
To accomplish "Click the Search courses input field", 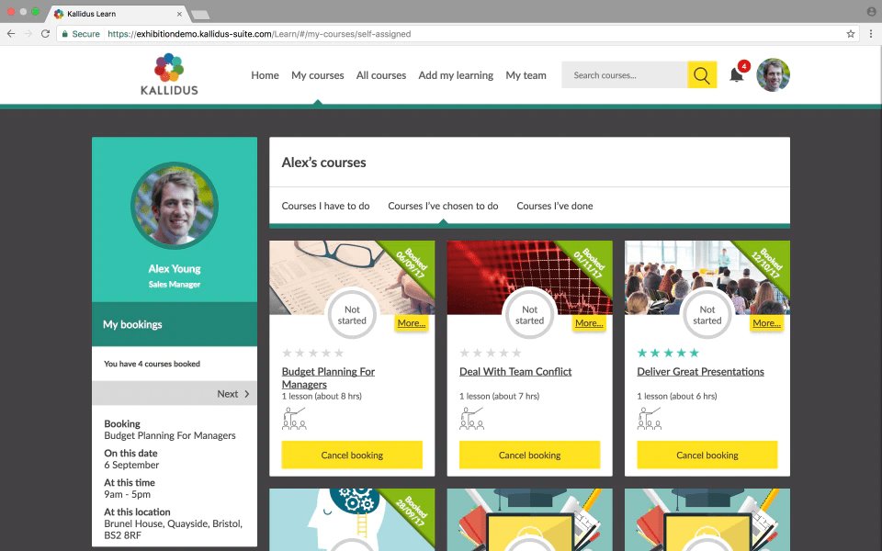I will click(x=624, y=75).
